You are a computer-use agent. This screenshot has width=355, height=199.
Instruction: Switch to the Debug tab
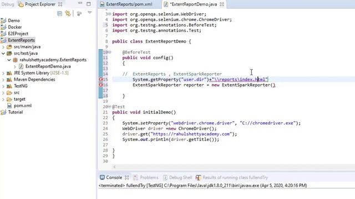pyautogui.click(x=8, y=4)
